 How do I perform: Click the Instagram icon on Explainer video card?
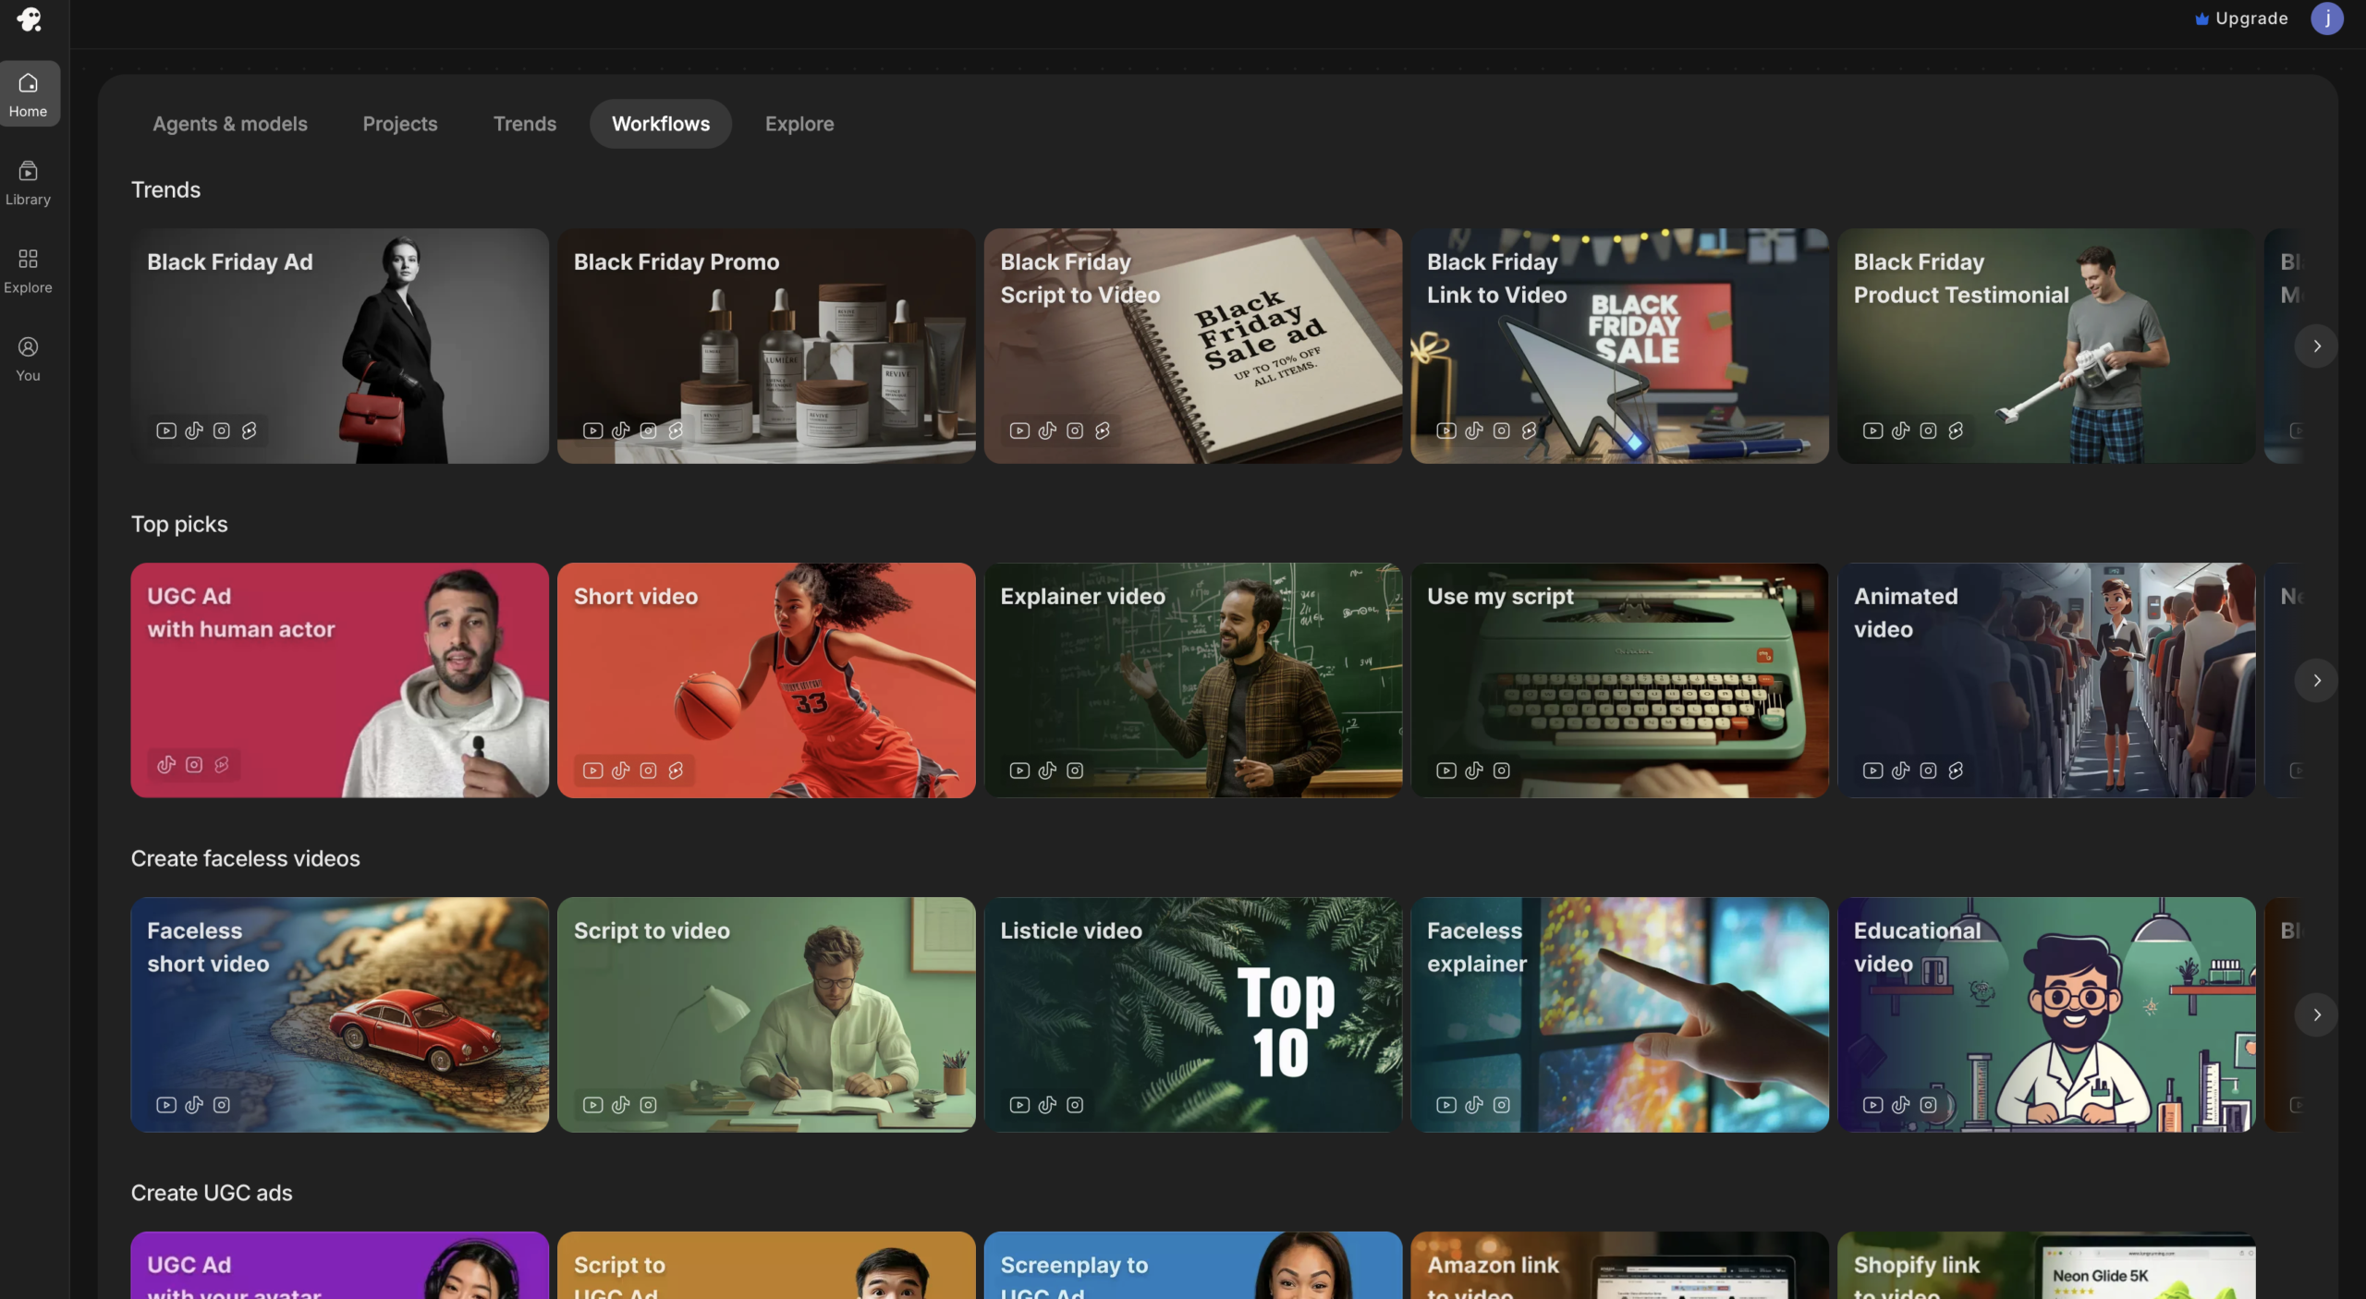coord(1075,771)
